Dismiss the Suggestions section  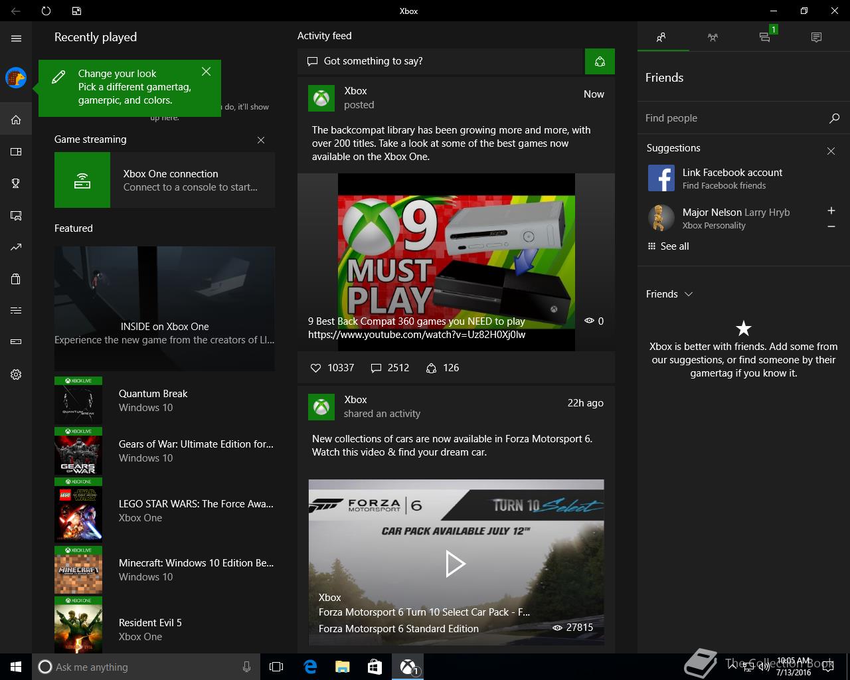[x=831, y=151]
